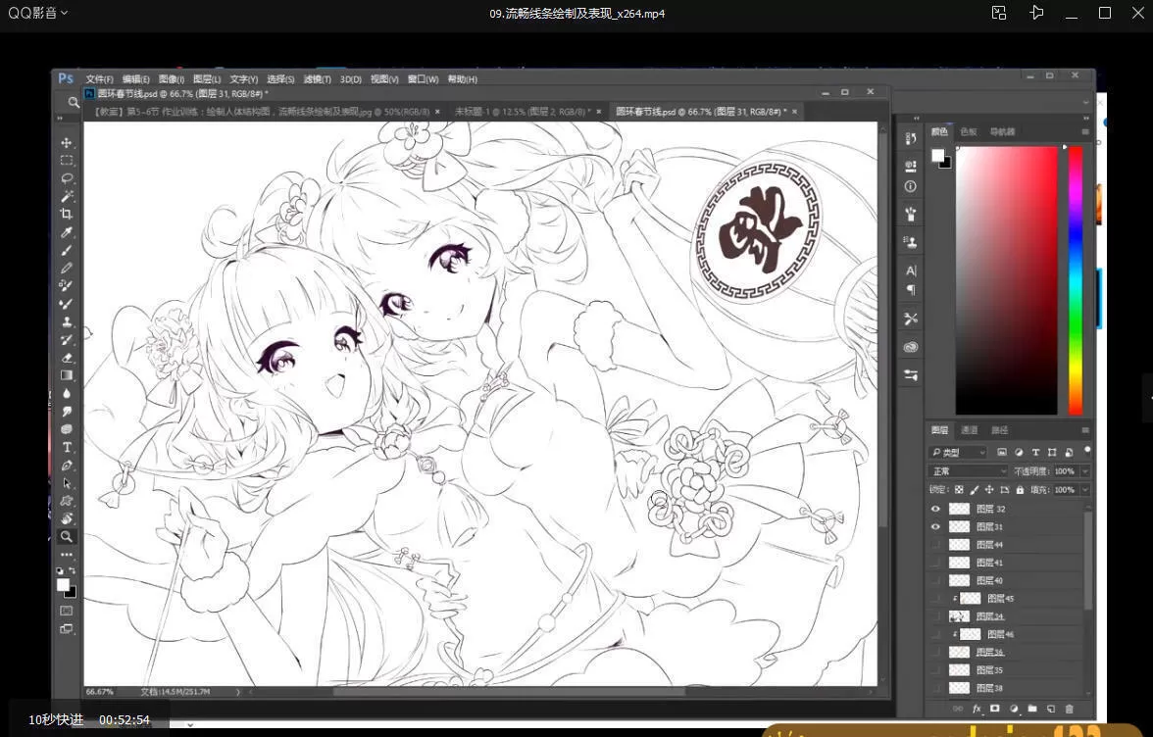This screenshot has width=1153, height=737.
Task: Select the Horizontal Type tool
Action: [67, 447]
